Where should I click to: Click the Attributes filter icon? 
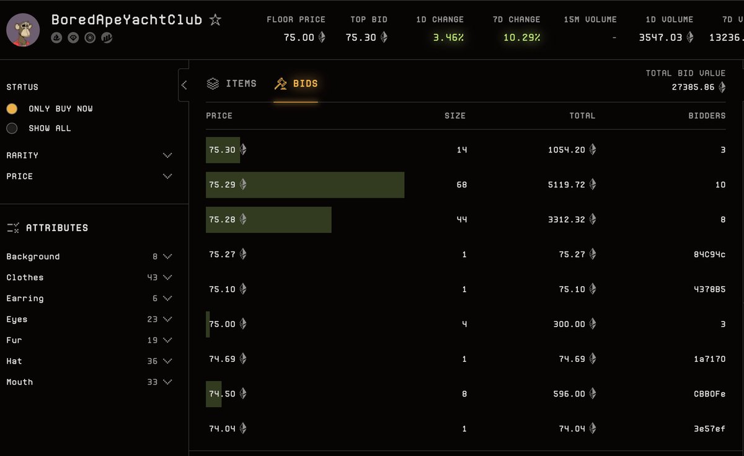click(x=13, y=228)
